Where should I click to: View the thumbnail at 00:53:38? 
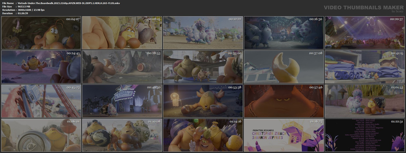pyautogui.click(x=203, y=101)
